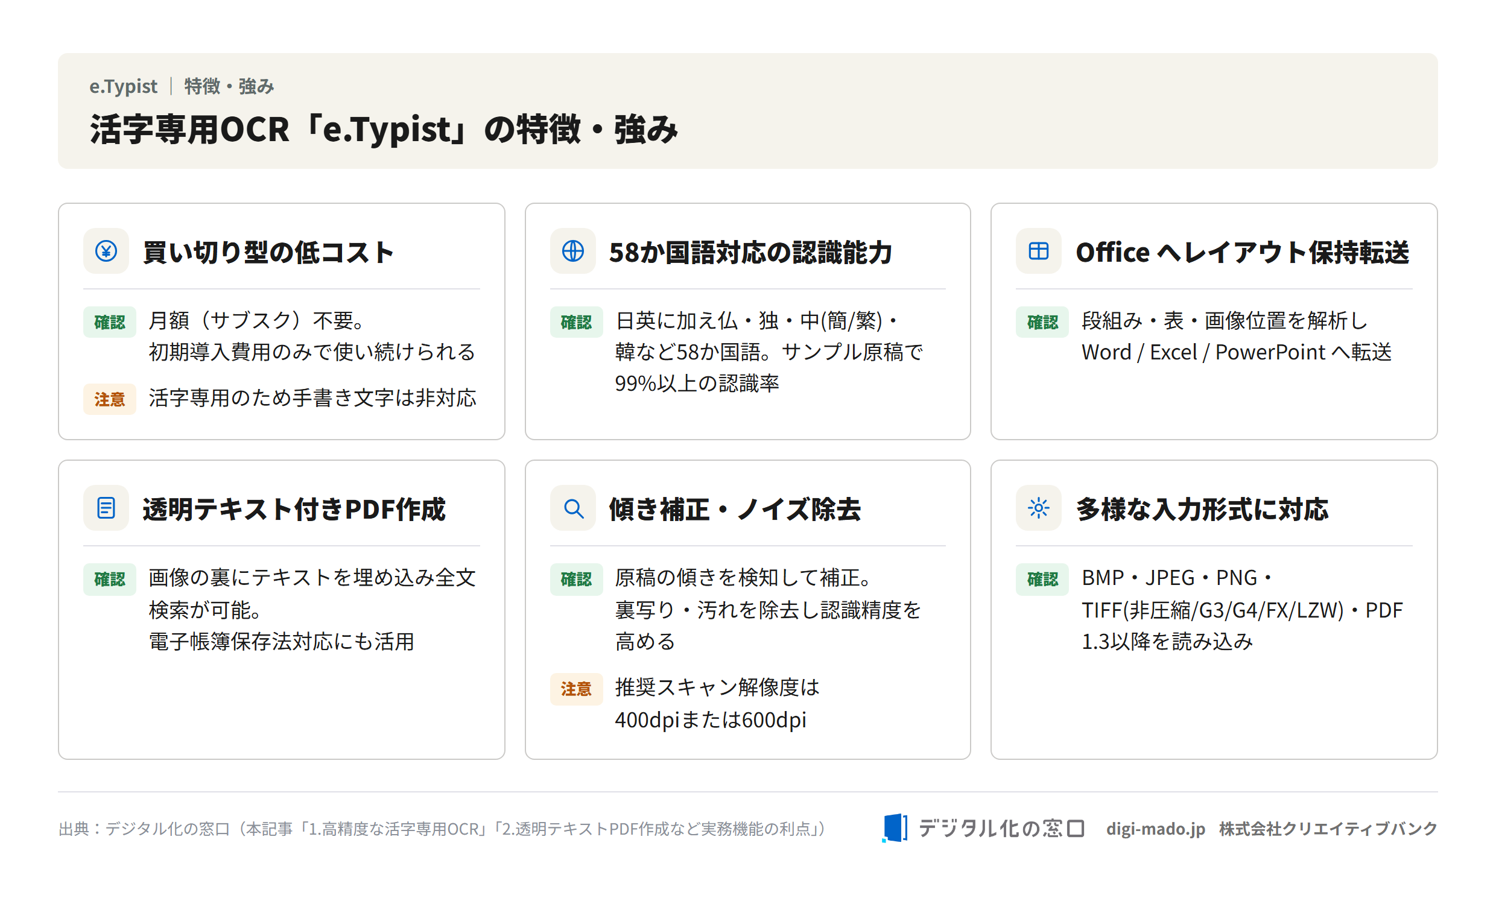Click the text 画像の裏にテキストを埋め込み全文
This screenshot has height=901, width=1496.
click(312, 577)
